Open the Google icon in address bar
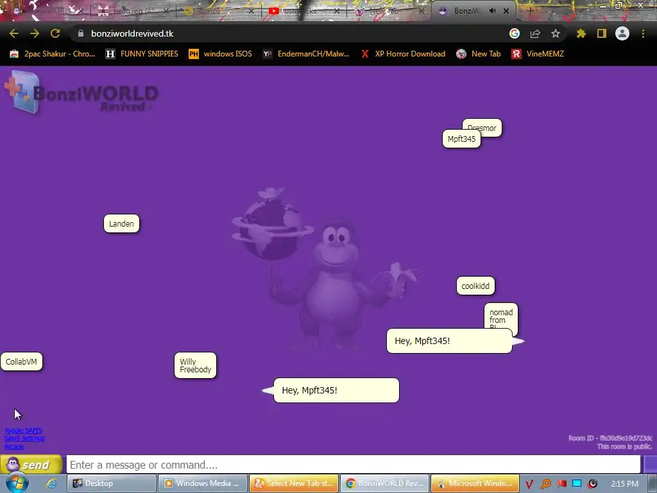Viewport: 657px width, 493px height. [x=515, y=33]
